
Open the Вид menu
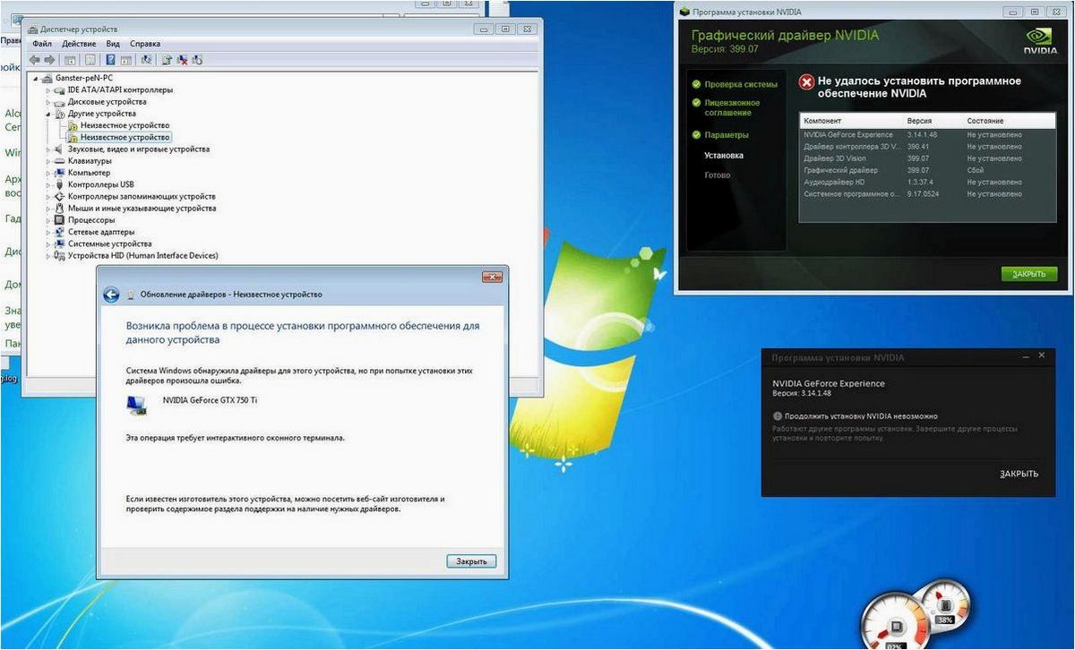113,43
